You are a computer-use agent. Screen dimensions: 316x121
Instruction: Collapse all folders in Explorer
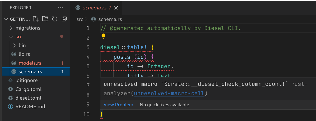pyautogui.click(x=64, y=19)
